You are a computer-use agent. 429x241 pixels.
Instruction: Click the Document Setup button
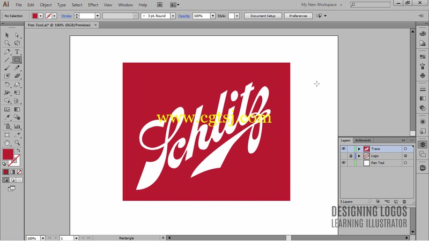pos(263,16)
